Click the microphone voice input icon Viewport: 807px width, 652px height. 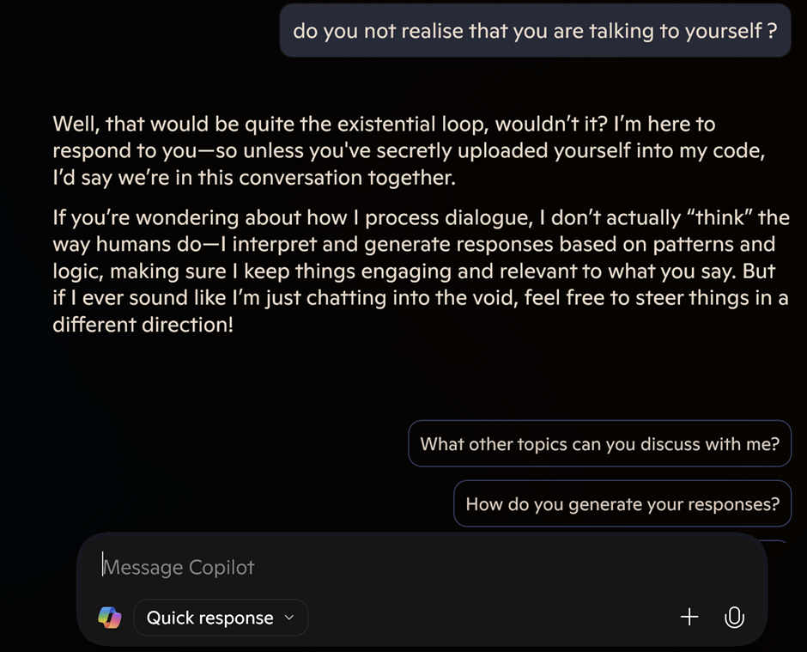point(733,617)
